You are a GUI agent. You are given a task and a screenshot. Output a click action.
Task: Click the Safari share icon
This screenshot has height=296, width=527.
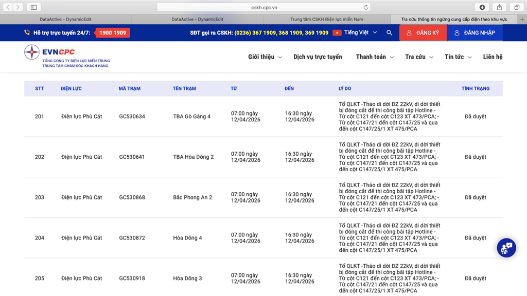tap(499, 7)
